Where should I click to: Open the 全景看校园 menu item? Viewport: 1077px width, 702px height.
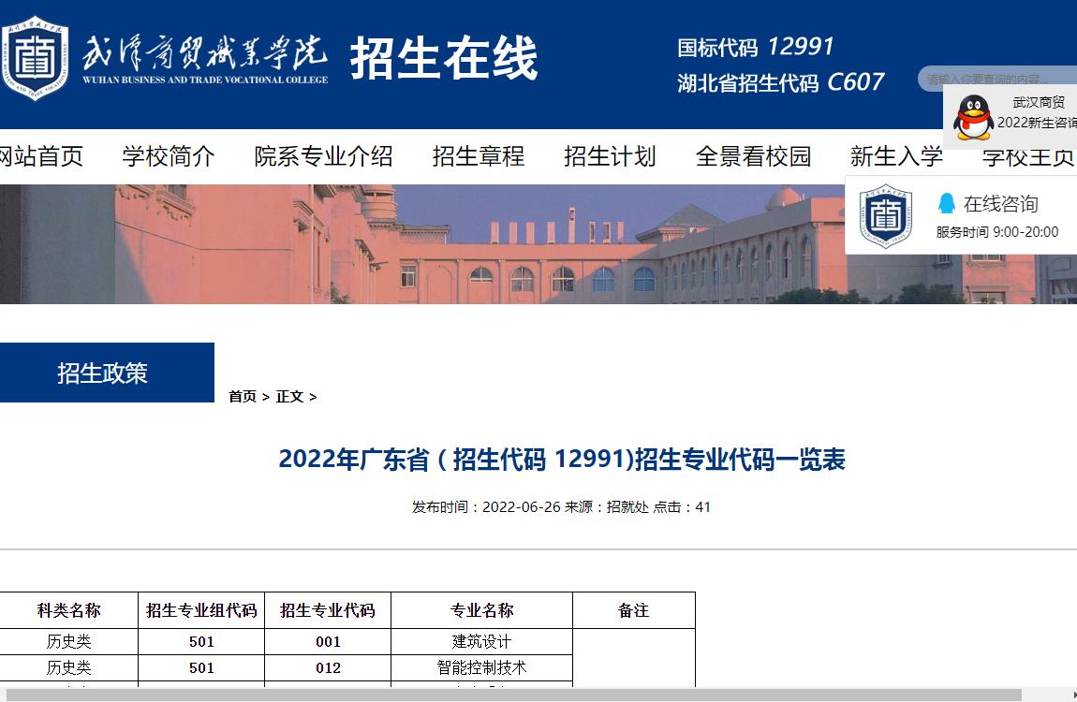[754, 156]
